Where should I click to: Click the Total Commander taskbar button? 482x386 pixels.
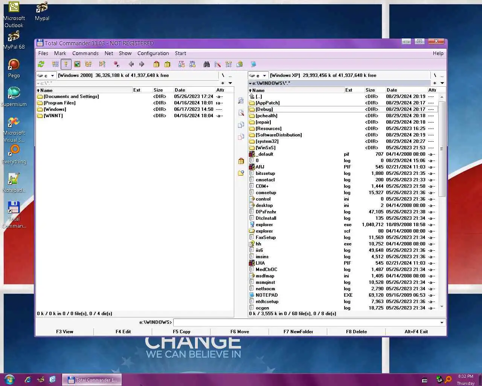92,380
